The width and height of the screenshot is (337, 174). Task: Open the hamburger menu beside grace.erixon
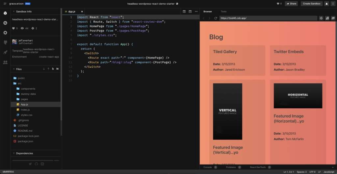(5, 4)
